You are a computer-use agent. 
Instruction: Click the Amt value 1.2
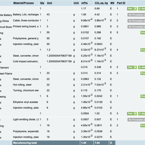48,50
